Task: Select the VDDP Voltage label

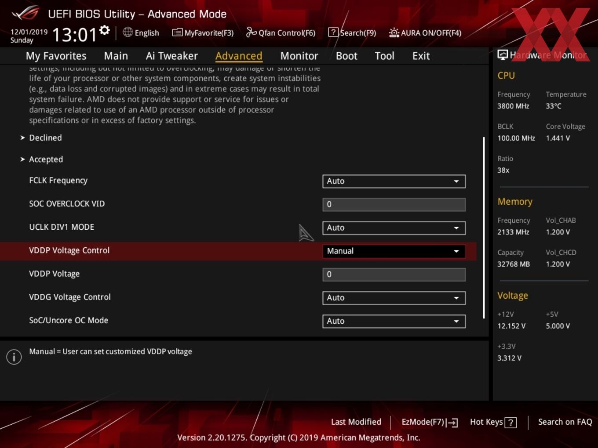Action: pyautogui.click(x=54, y=274)
